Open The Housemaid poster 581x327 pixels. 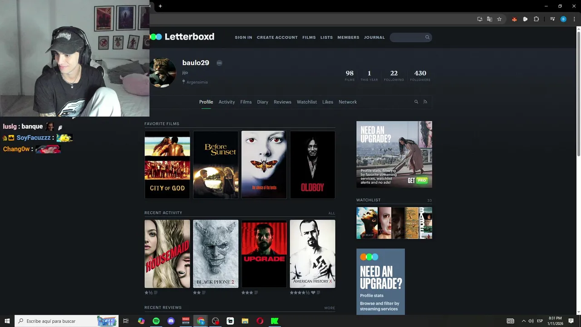[167, 254]
